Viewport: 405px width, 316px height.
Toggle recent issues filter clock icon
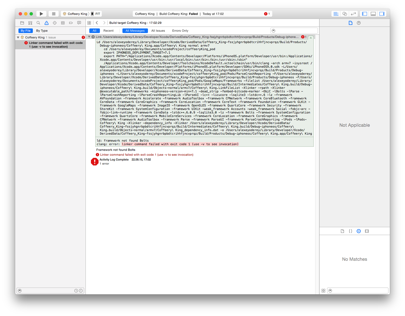[76, 291]
